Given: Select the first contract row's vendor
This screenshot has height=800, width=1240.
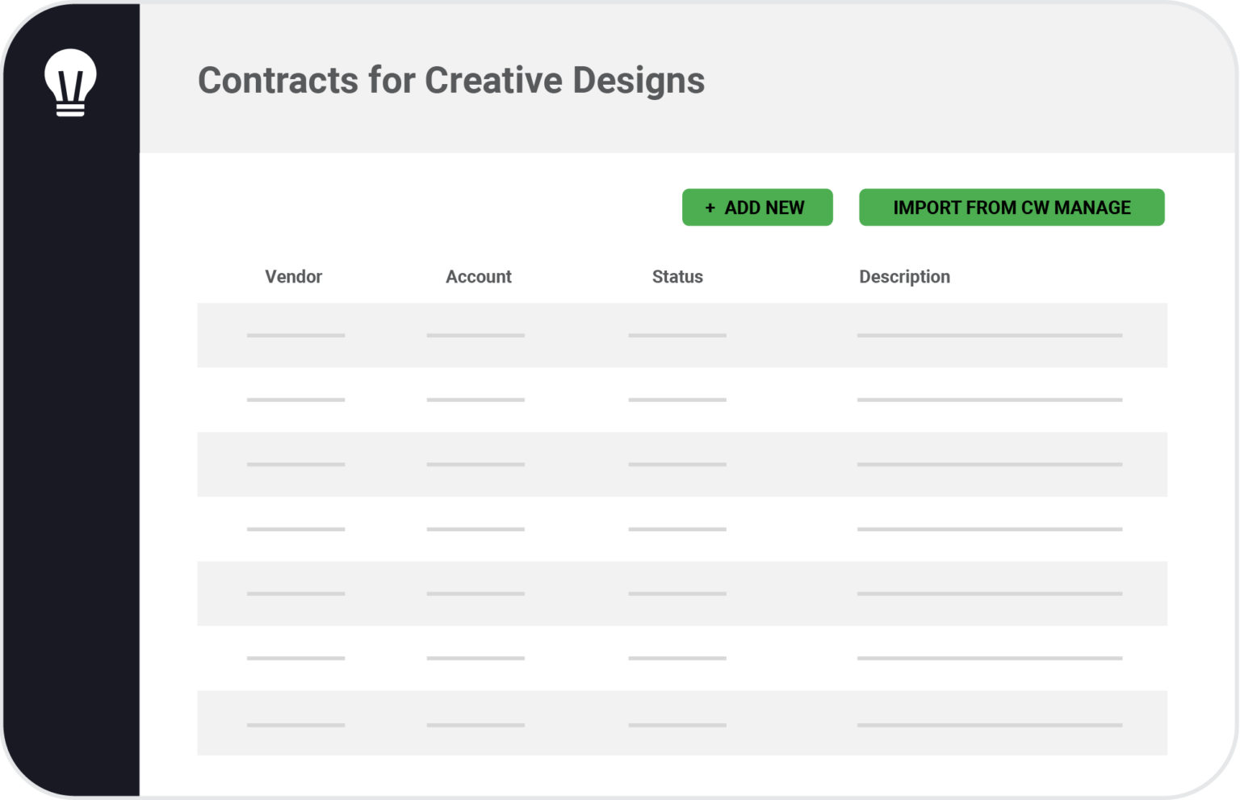Looking at the screenshot, I should (295, 335).
